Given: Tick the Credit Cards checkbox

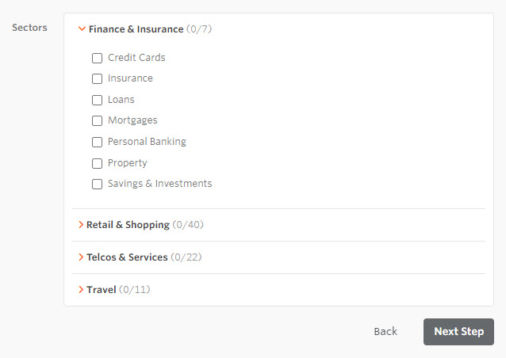Looking at the screenshot, I should 98,58.
